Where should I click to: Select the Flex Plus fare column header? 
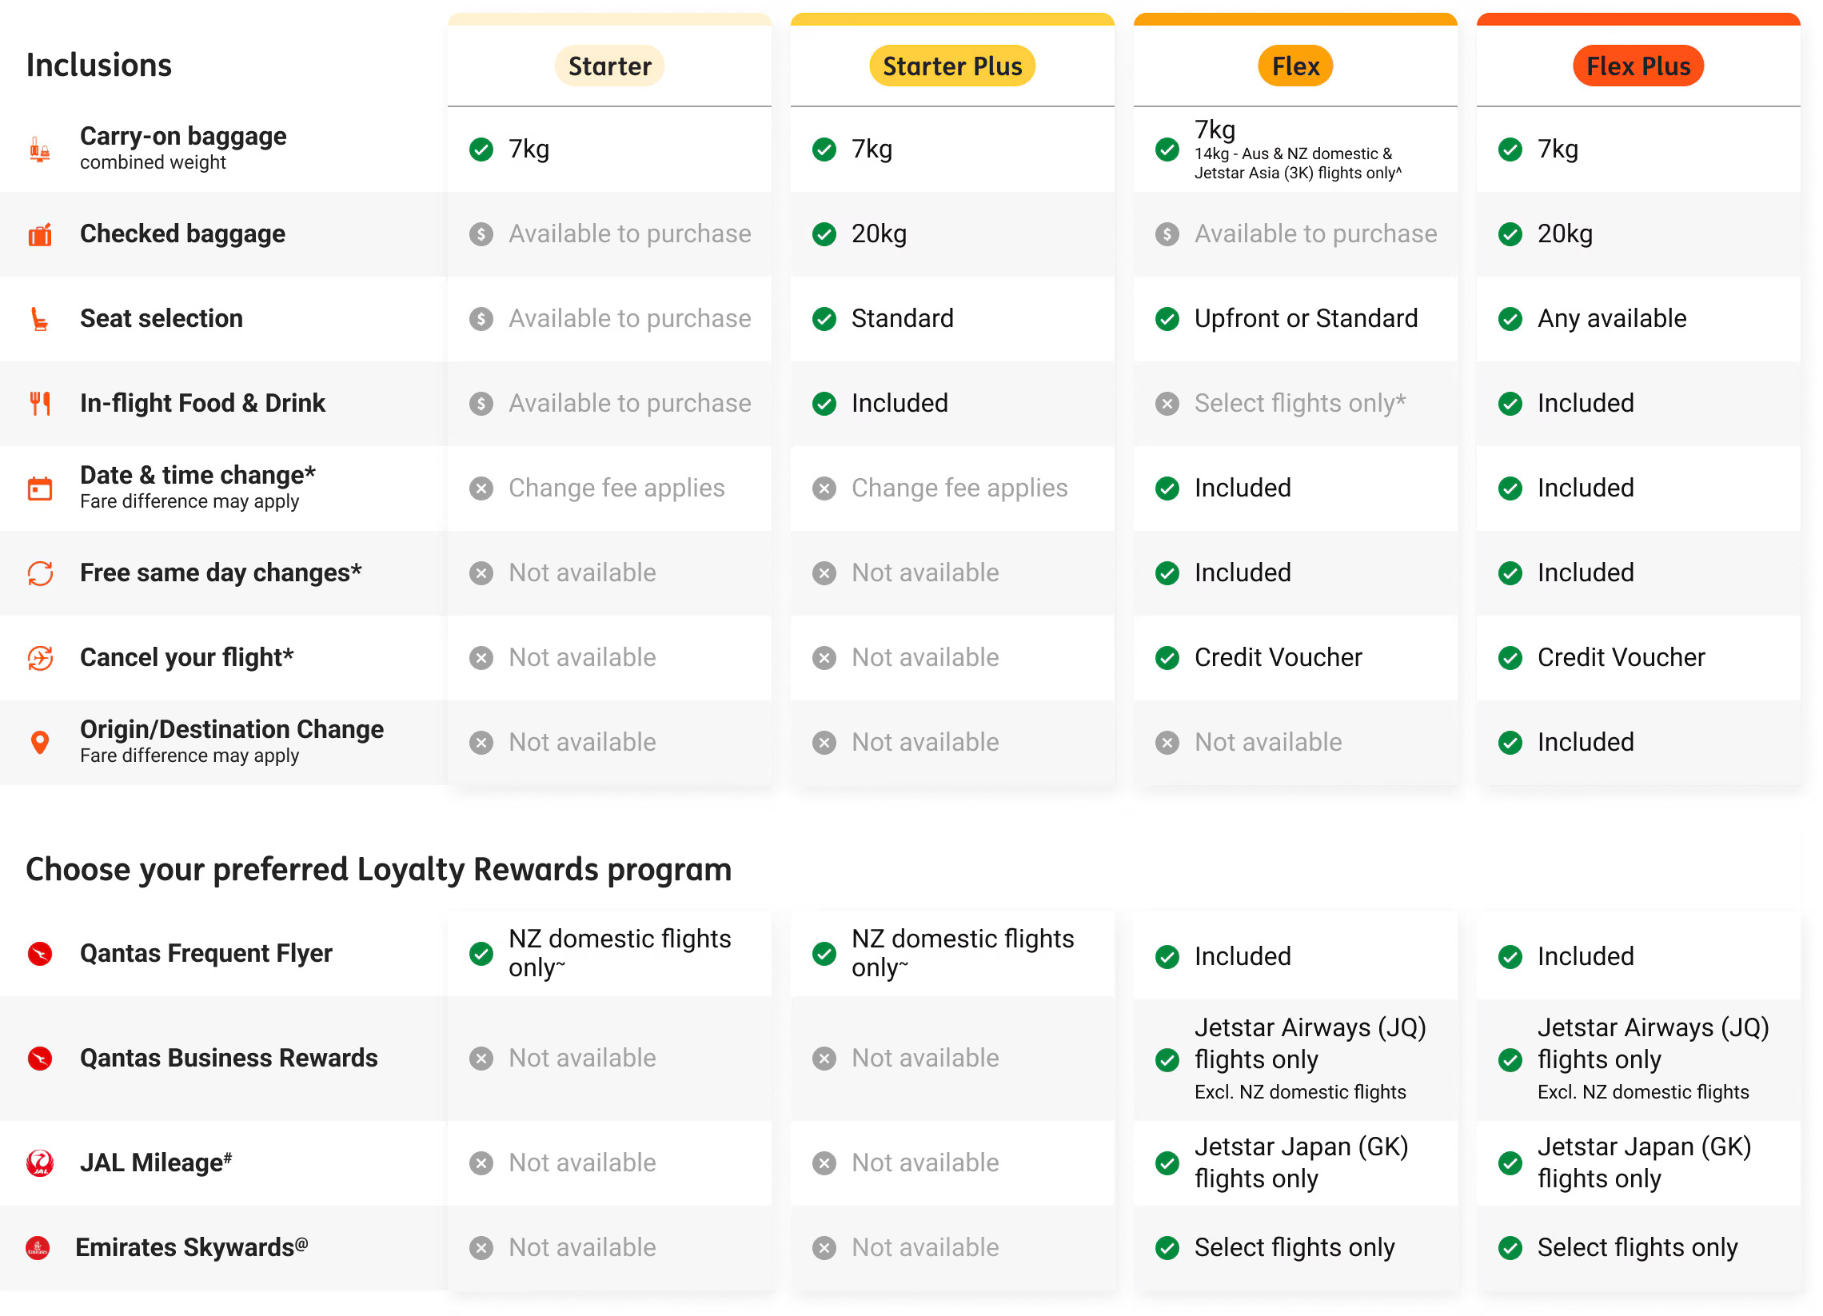click(x=1638, y=66)
